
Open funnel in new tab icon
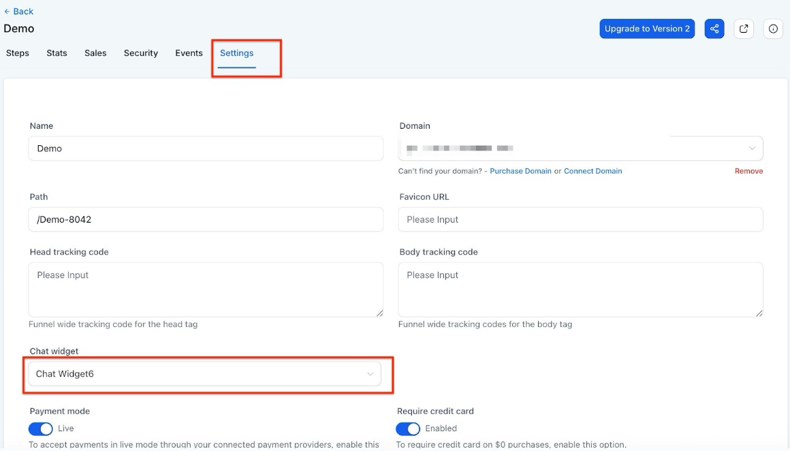click(x=744, y=29)
